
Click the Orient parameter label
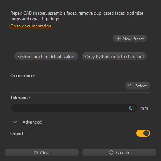tap(17, 134)
